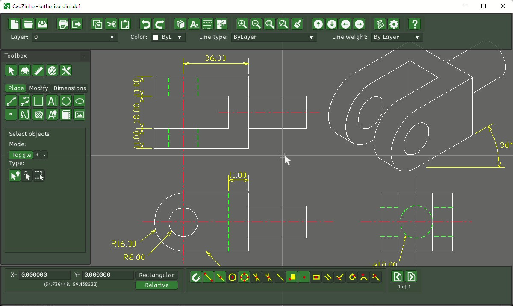This screenshot has width=513, height=306.
Task: Toggle parallel lines snap option
Action: (328, 277)
